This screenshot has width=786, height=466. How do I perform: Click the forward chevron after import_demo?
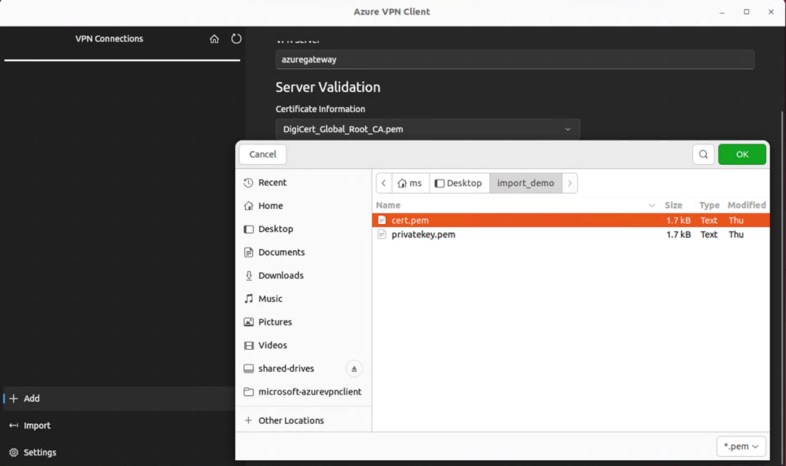[570, 183]
